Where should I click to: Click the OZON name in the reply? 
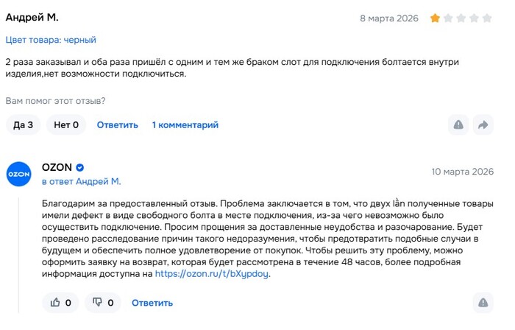[x=57, y=168]
